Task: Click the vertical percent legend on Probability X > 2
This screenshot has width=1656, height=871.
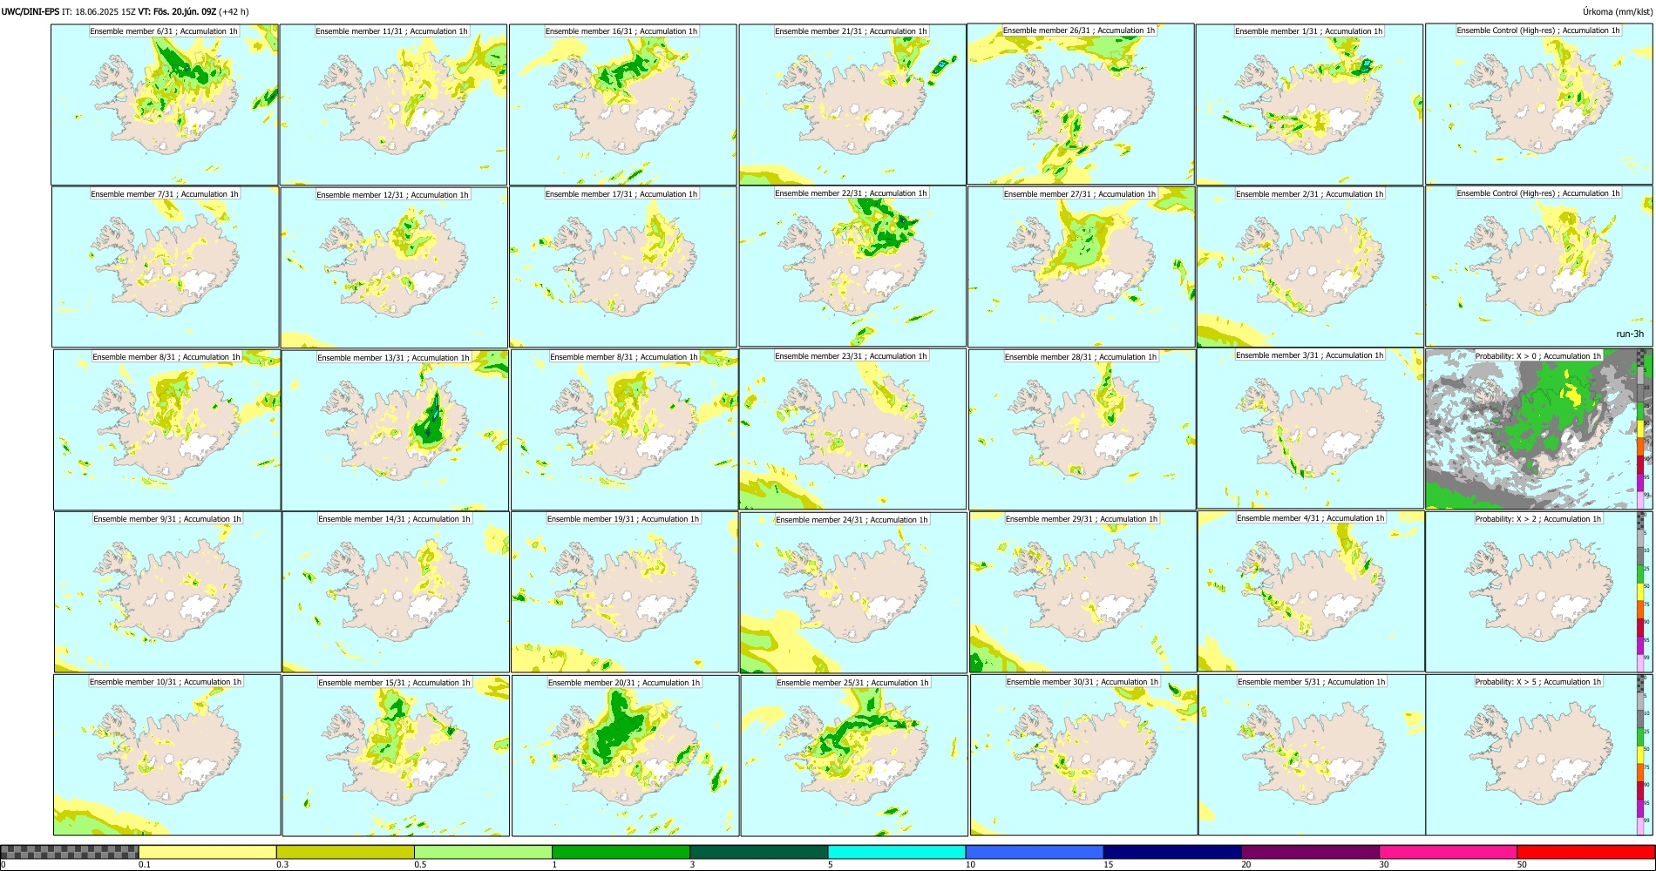Action: coord(1642,591)
